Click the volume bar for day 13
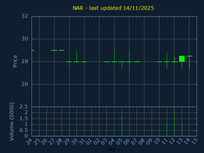The width and height of the screenshot is (204, 153). [182, 130]
